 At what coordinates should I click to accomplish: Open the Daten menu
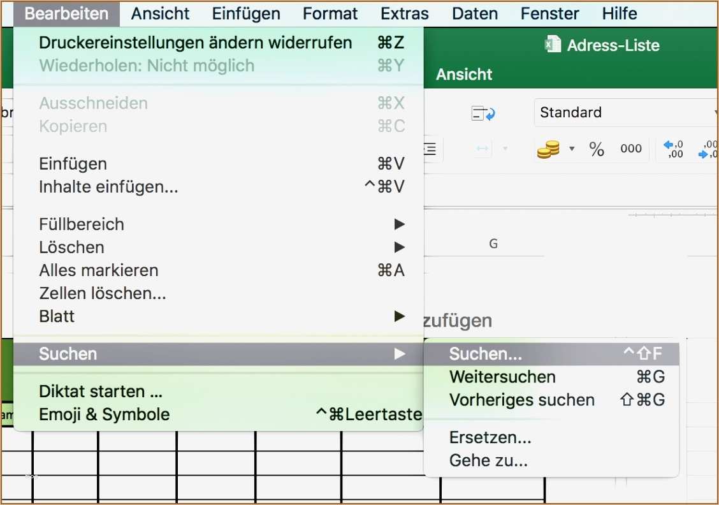click(x=475, y=14)
